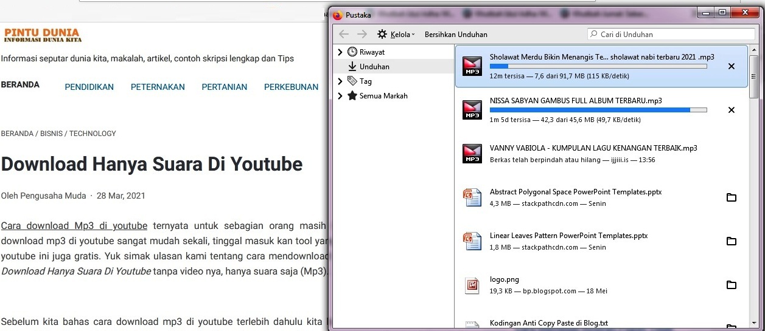Select Kodingan Anti Copy Paste di Blog.txt
765x331 pixels.
click(549, 323)
